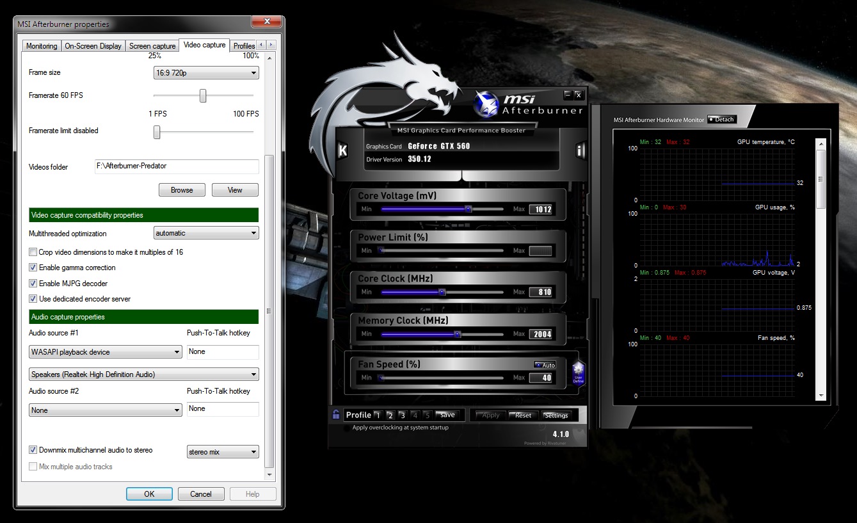Viewport: 857px width, 523px height.
Task: Select profile slot 1
Action: [378, 415]
